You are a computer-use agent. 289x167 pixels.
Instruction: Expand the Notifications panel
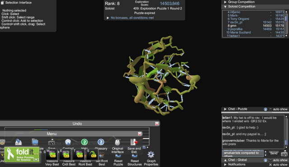225,164
